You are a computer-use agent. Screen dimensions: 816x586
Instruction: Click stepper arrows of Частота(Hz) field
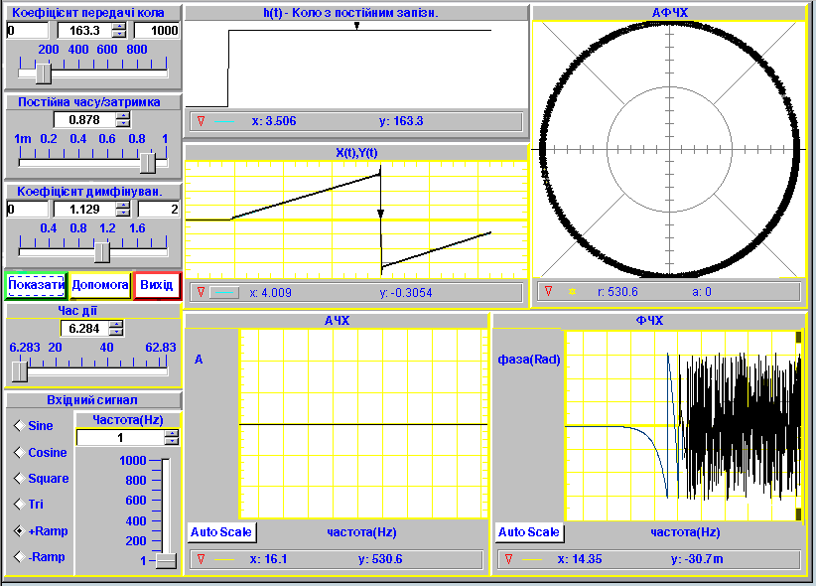click(x=171, y=438)
